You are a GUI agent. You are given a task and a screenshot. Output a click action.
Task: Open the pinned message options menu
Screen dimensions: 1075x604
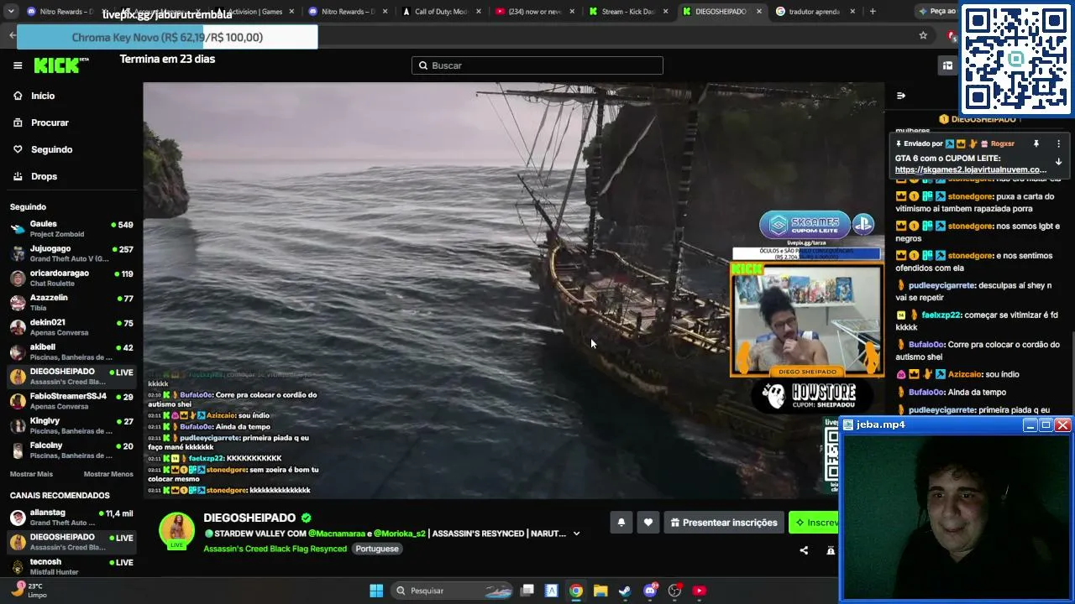point(1058,143)
